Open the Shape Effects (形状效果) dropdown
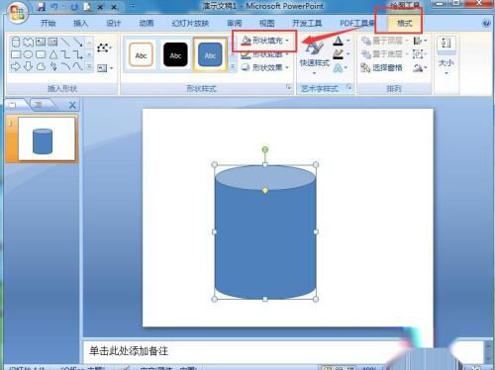This screenshot has width=495, height=370. click(265, 67)
